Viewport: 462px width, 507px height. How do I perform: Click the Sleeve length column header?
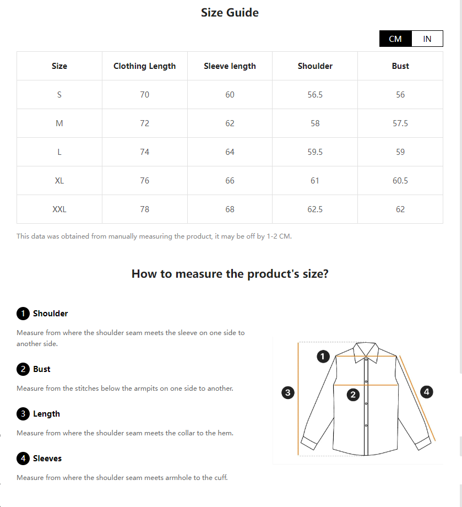tap(230, 66)
